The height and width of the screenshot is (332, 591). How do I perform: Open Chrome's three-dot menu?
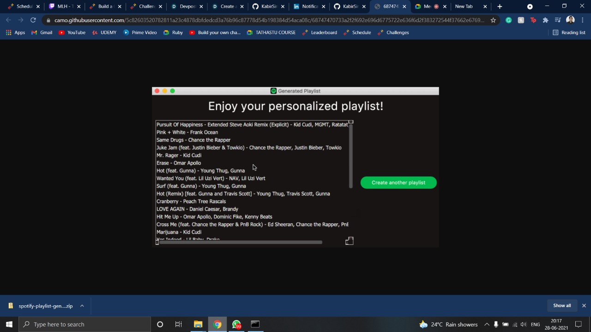click(583, 20)
